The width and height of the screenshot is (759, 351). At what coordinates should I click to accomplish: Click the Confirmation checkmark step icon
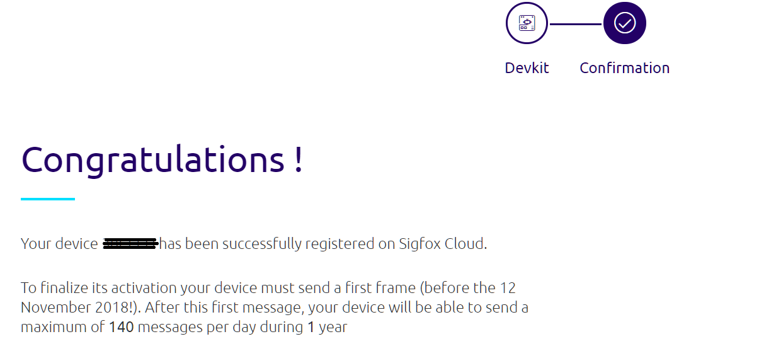(x=624, y=23)
